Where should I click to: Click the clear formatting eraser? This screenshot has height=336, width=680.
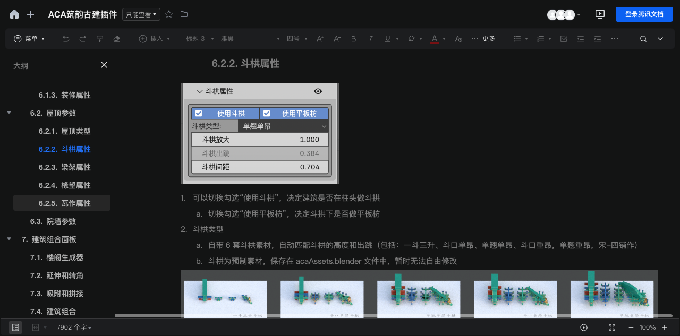point(117,39)
